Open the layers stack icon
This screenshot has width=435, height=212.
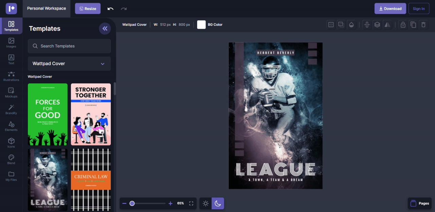tap(377, 25)
